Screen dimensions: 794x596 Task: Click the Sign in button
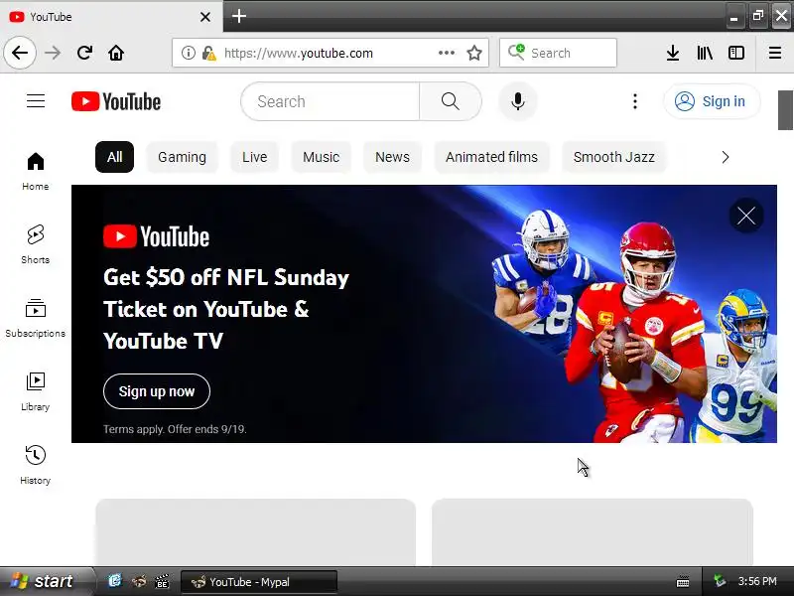click(712, 101)
